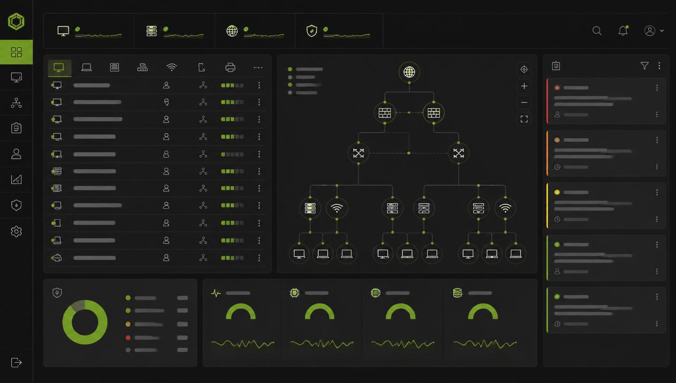
Task: Open notifications bell
Action: pyautogui.click(x=623, y=31)
